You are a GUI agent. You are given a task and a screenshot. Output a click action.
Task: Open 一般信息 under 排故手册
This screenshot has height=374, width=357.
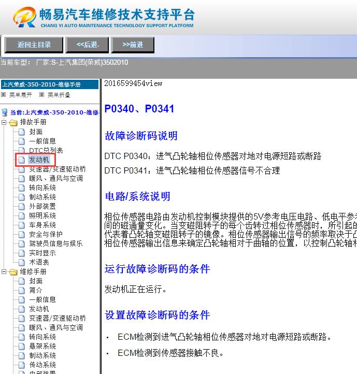(42, 141)
